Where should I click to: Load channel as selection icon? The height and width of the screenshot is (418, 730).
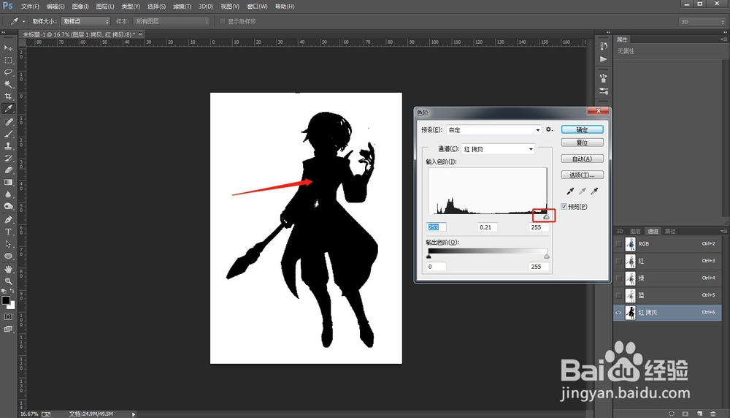coord(672,414)
